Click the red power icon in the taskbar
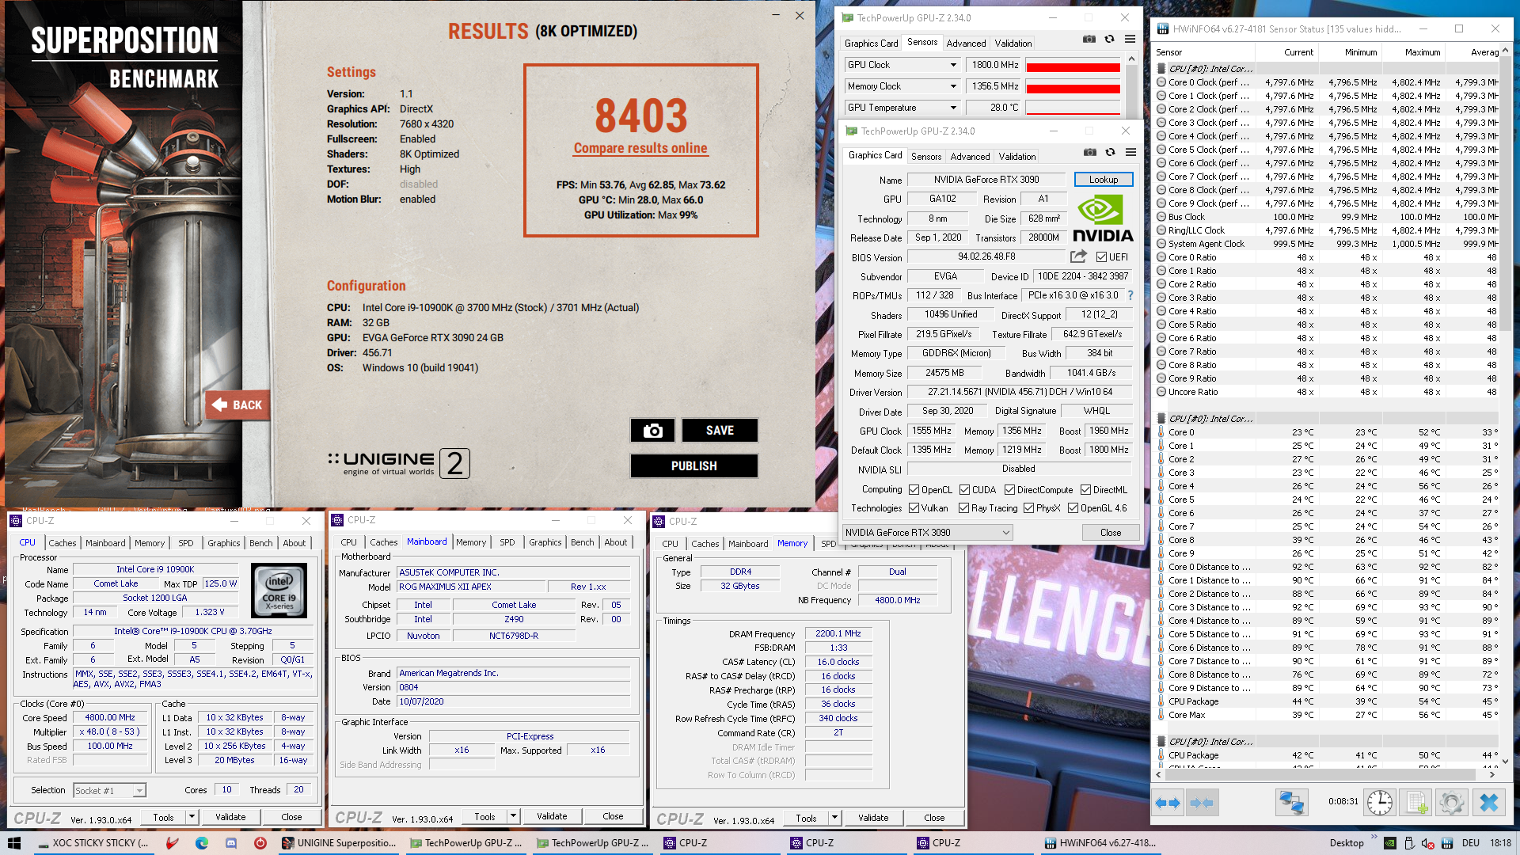1520x855 pixels. tap(260, 843)
